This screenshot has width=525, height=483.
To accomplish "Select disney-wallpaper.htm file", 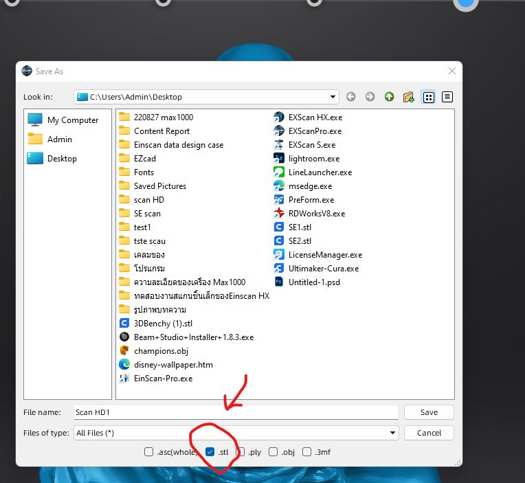I will pyautogui.click(x=166, y=365).
